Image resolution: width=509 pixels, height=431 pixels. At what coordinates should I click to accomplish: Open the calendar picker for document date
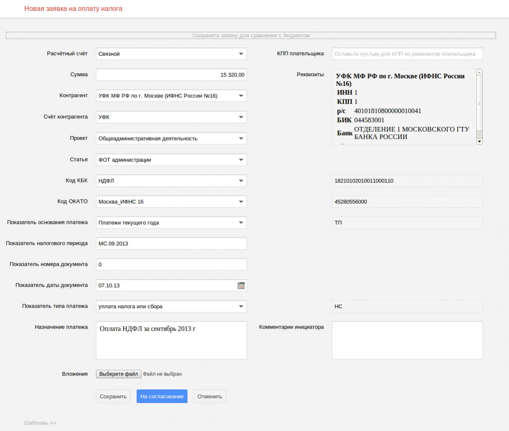pos(241,286)
